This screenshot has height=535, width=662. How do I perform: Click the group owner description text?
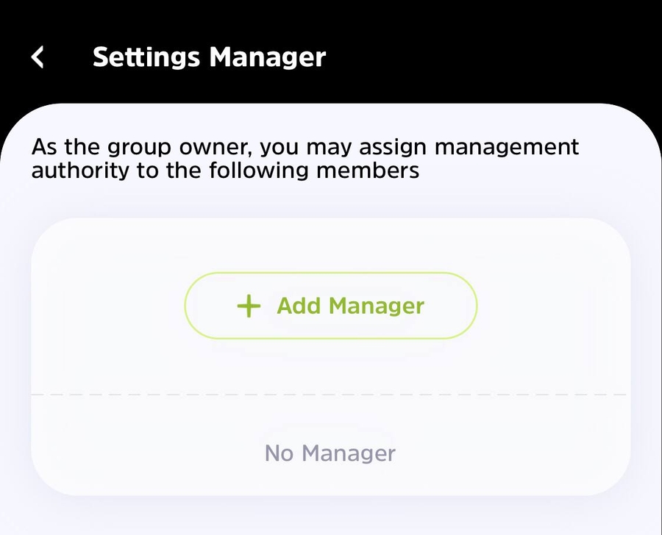tap(305, 159)
